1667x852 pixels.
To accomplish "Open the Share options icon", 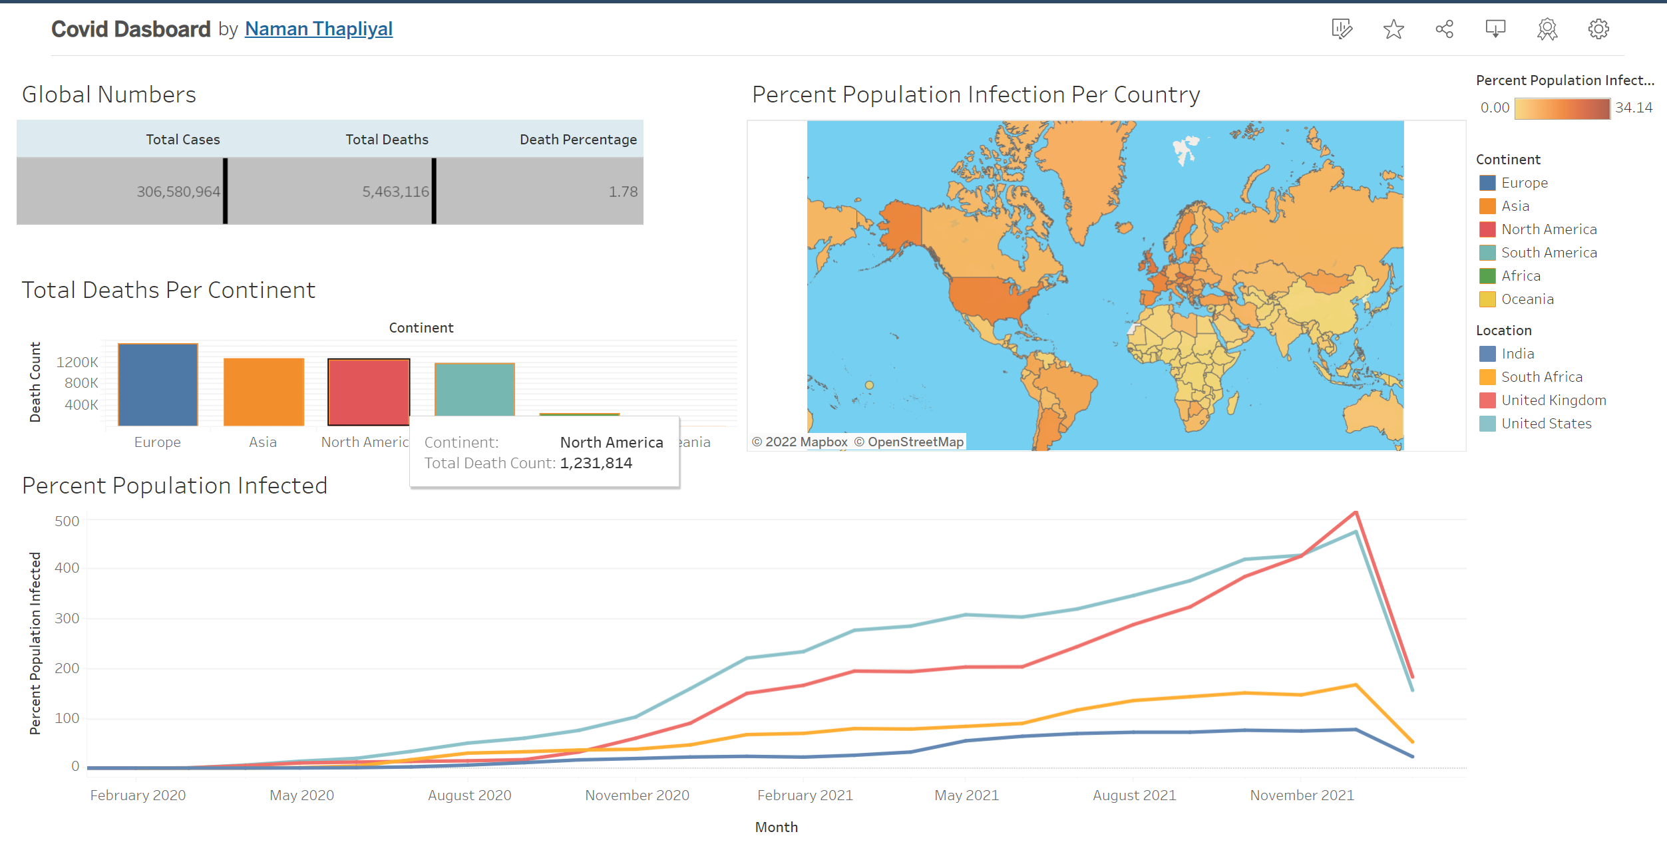I will coord(1444,29).
